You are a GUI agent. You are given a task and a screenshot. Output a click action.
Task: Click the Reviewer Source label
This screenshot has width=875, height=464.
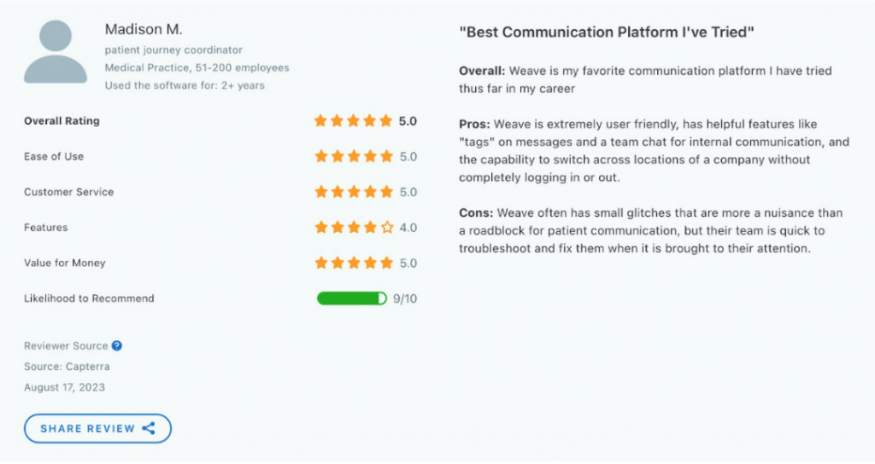click(x=66, y=346)
